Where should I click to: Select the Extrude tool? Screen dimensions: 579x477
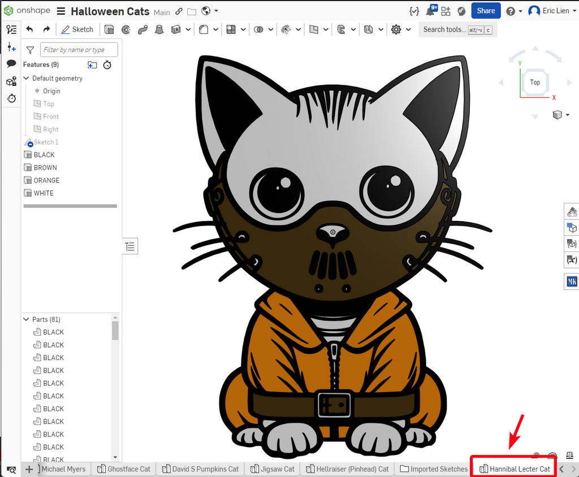pos(109,29)
